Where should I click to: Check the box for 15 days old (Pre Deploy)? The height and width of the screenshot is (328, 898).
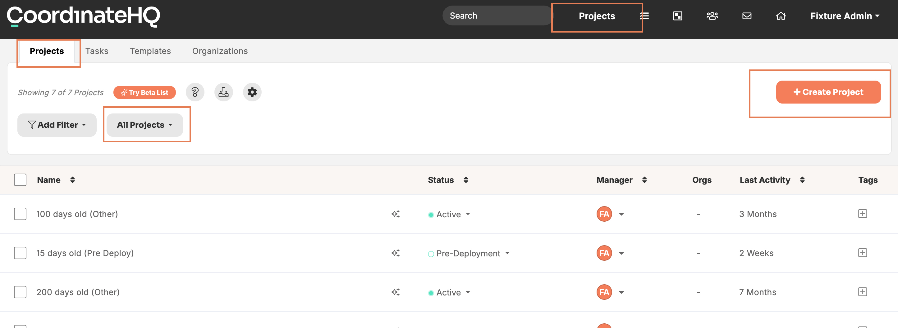(x=20, y=253)
